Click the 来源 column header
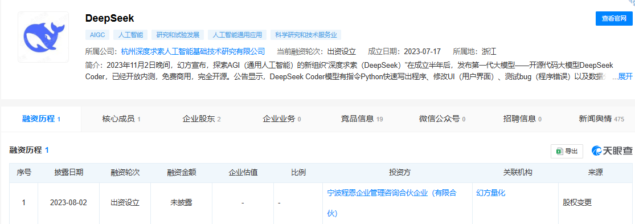This screenshot has width=635, height=224. (595, 173)
